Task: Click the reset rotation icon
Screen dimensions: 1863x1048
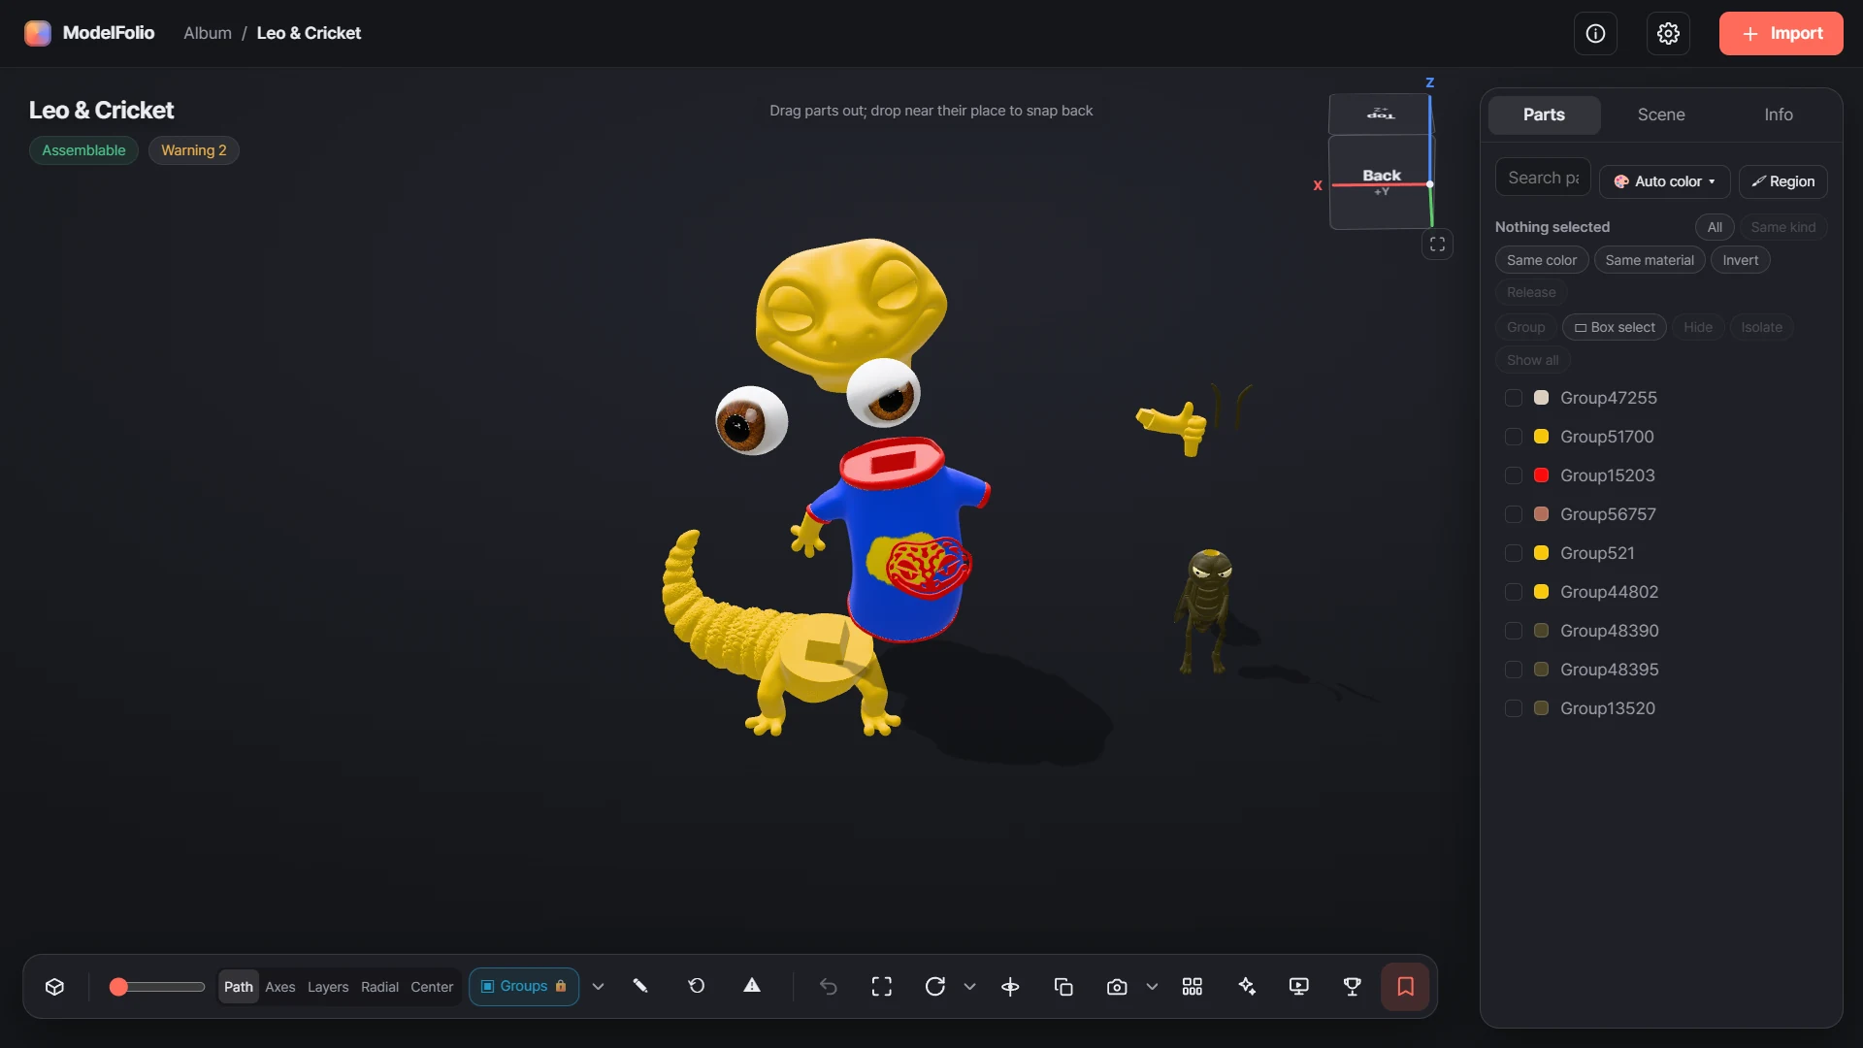Action: 697,987
